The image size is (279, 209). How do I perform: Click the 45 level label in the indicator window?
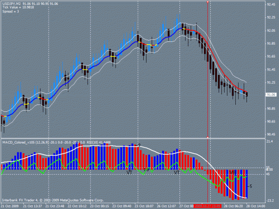point(268,174)
